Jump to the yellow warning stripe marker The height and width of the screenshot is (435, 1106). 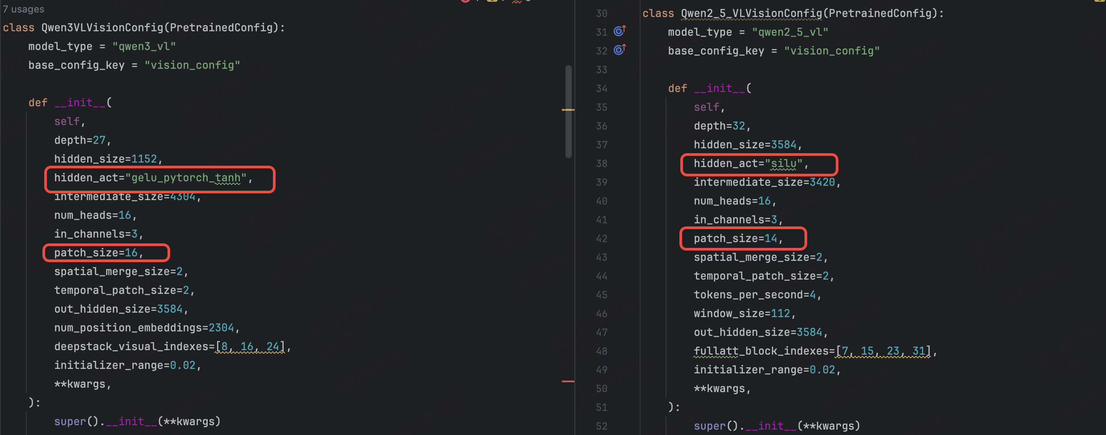[x=568, y=109]
